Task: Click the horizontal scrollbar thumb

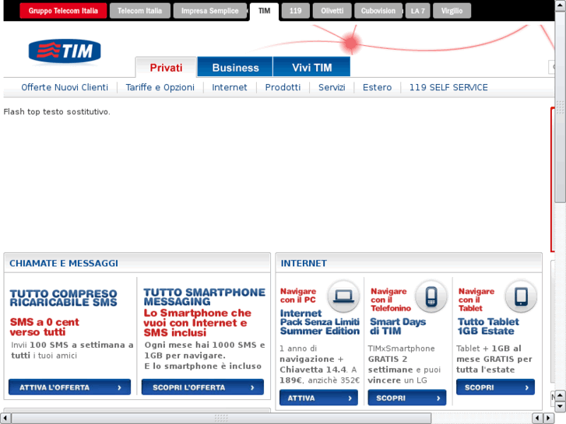Action: (221, 419)
